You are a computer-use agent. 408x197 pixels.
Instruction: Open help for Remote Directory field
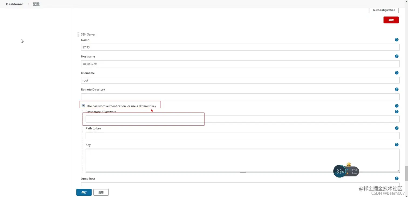pyautogui.click(x=396, y=89)
